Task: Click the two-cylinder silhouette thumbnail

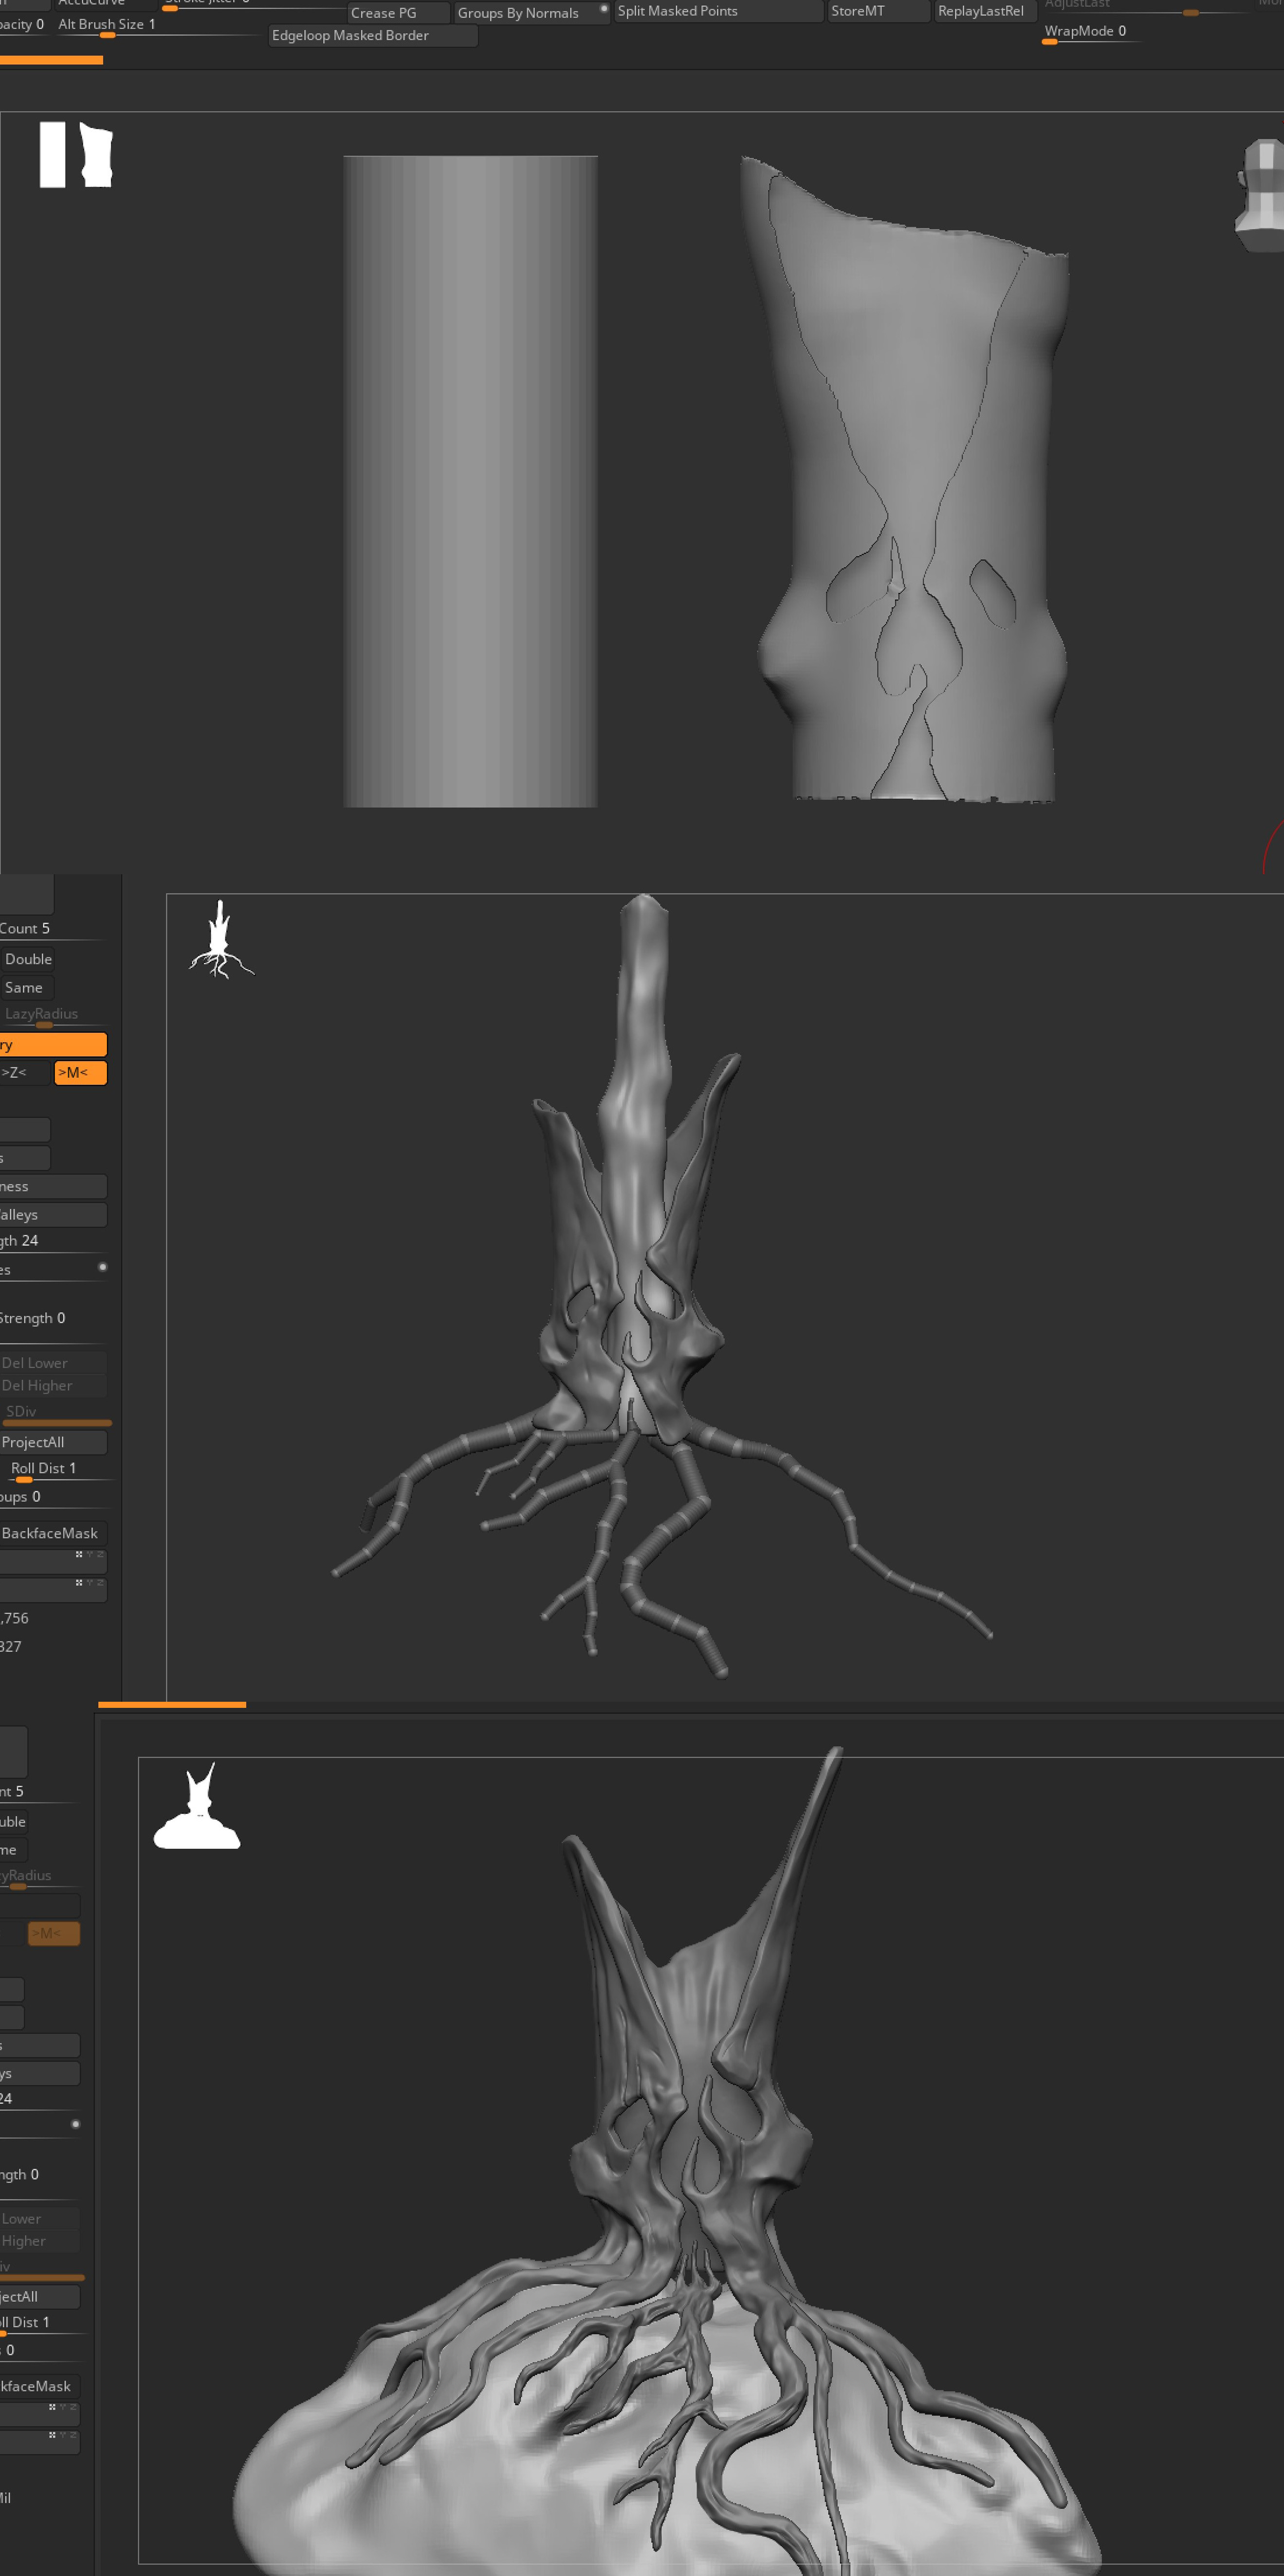Action: 76,155
